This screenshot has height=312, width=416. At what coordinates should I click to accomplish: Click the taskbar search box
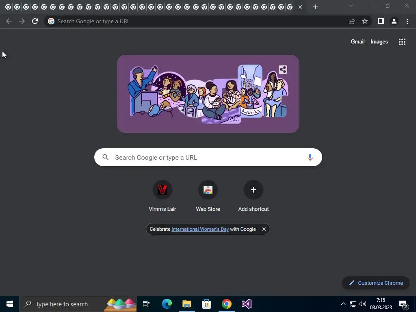point(78,304)
